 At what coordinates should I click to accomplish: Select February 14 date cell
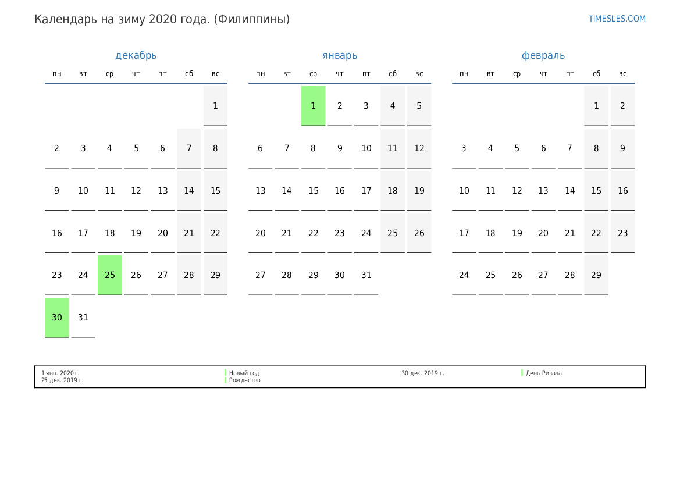point(569,191)
